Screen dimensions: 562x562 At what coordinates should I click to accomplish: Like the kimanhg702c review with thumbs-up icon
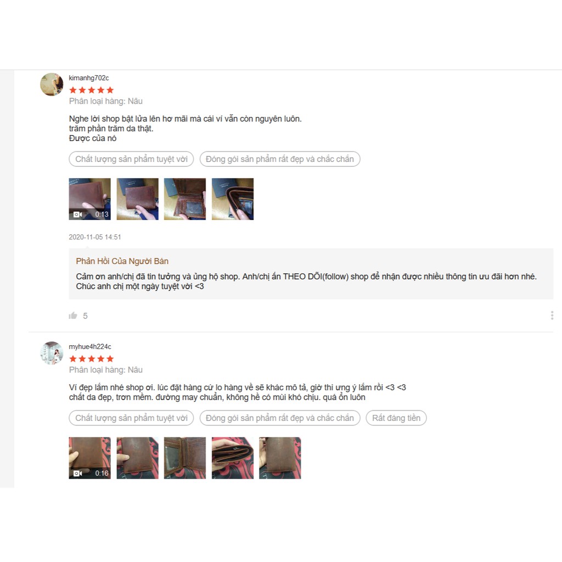[73, 316]
